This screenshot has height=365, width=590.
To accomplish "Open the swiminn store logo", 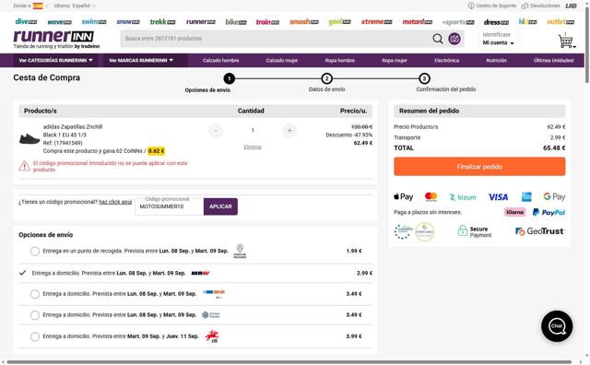I will coord(94,22).
